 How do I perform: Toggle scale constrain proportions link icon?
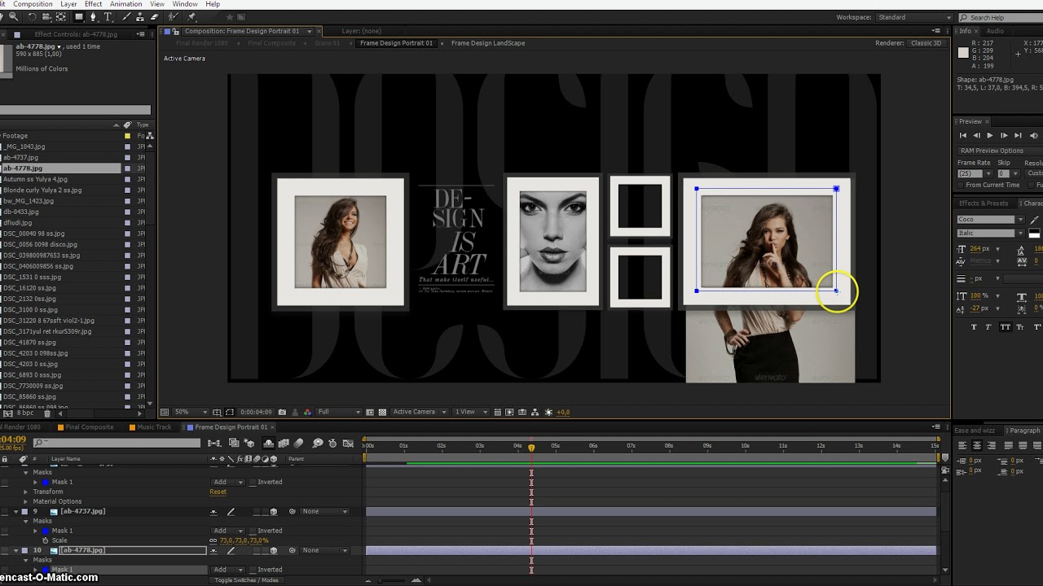(213, 540)
